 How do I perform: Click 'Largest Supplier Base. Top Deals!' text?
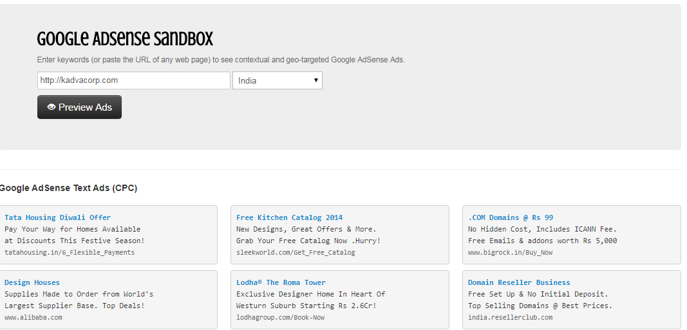click(x=75, y=306)
